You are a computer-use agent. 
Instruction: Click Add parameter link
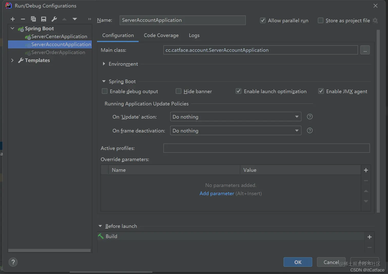point(217,193)
